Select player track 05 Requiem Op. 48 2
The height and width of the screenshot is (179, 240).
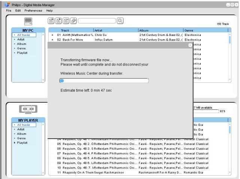point(139,144)
